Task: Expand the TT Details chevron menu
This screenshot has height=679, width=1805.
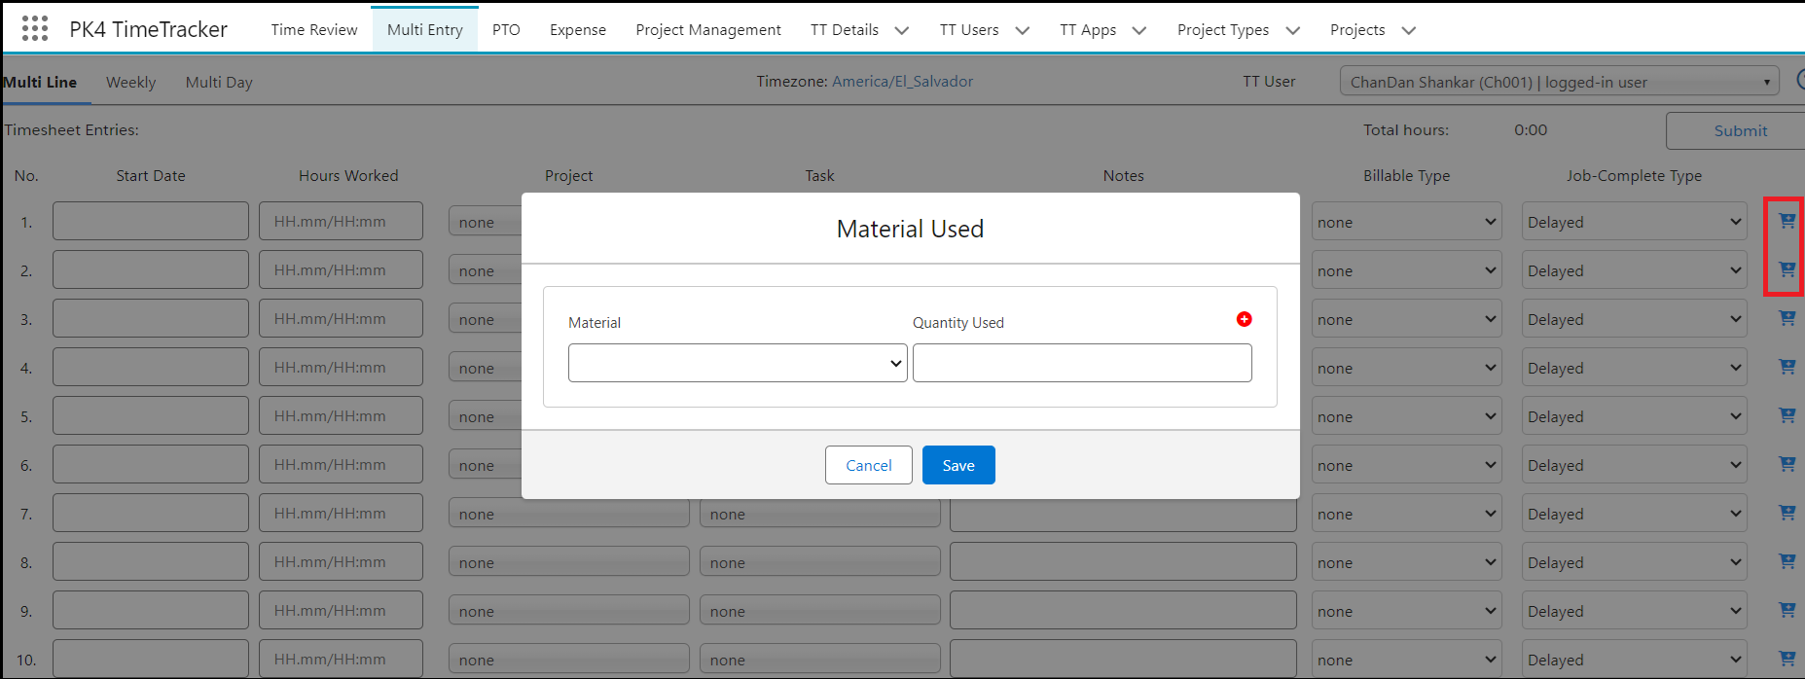Action: click(x=902, y=30)
